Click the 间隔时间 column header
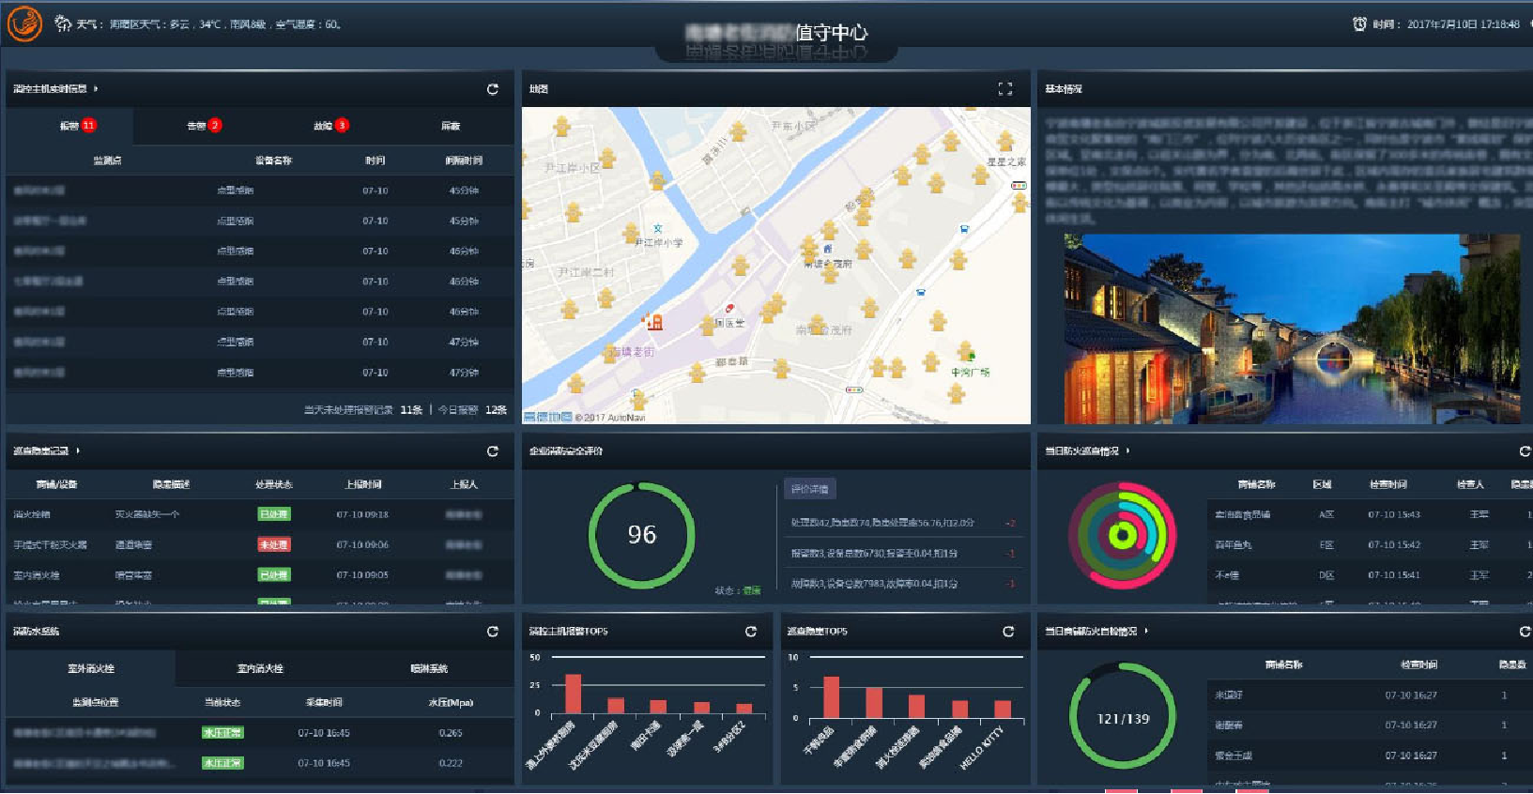 click(x=464, y=160)
